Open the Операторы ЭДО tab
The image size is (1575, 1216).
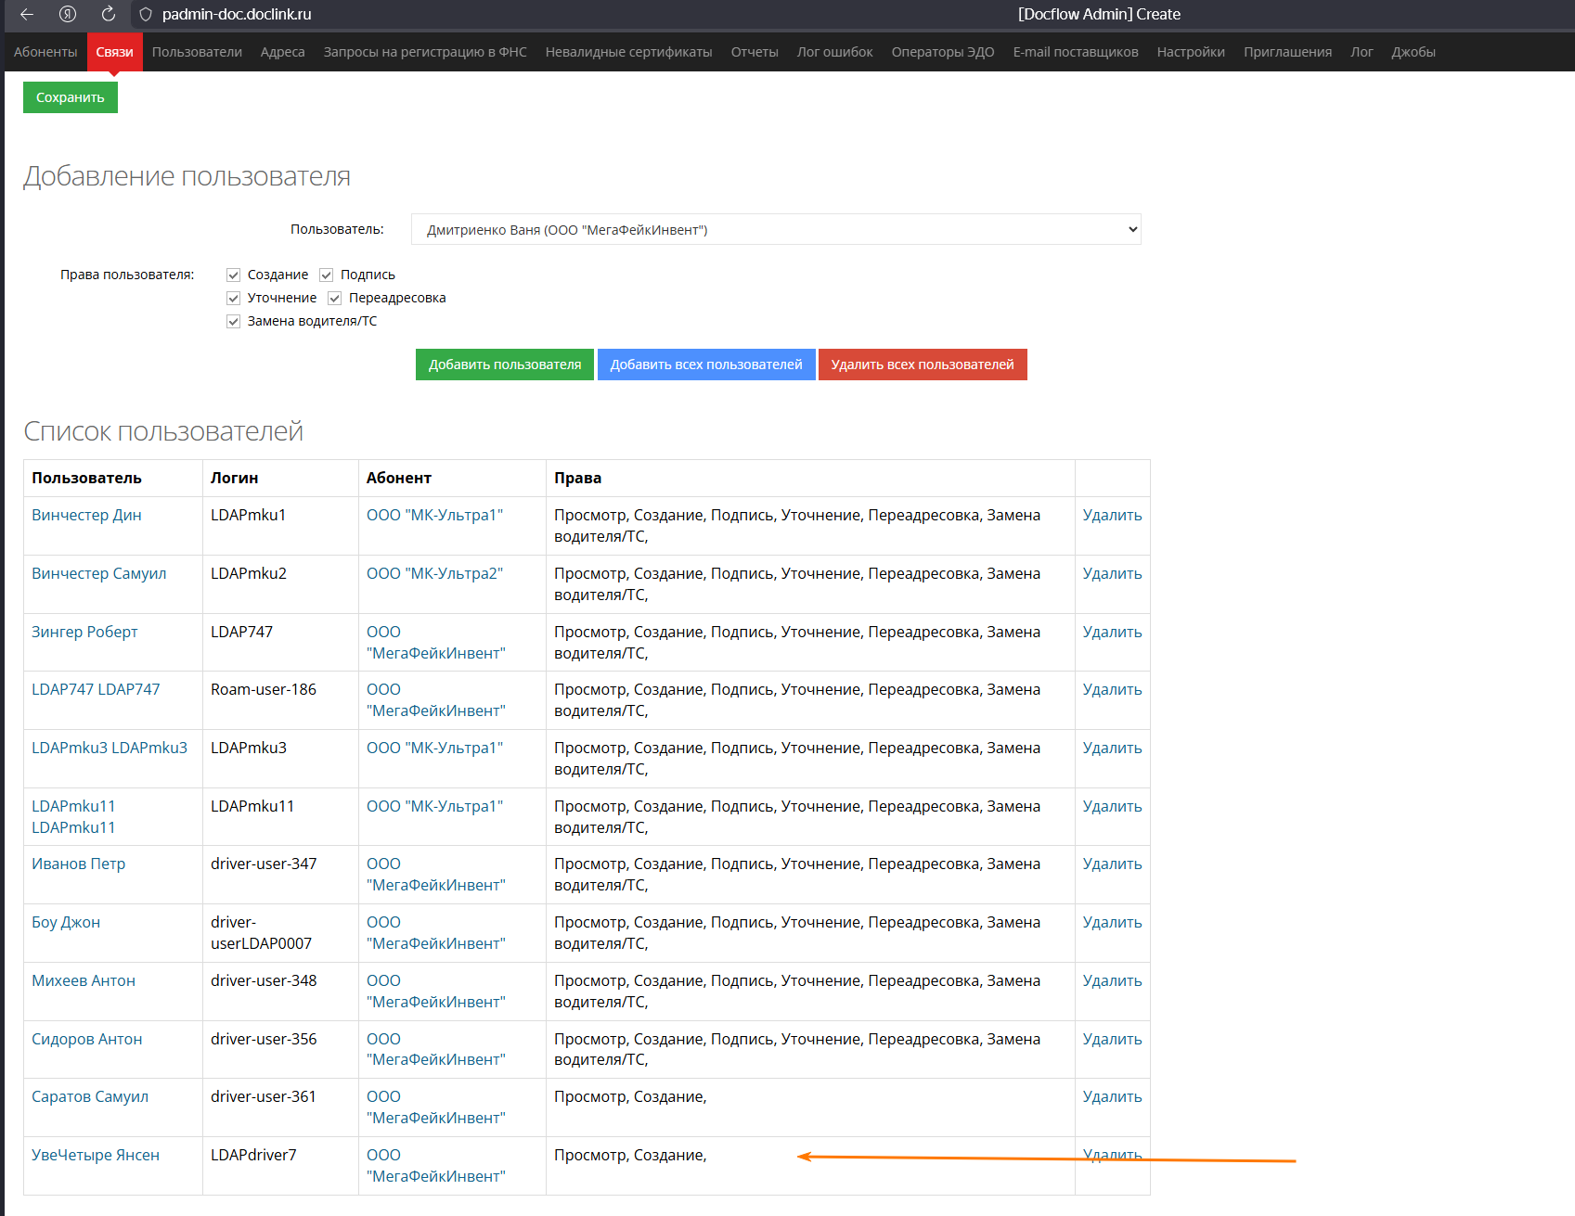[943, 52]
